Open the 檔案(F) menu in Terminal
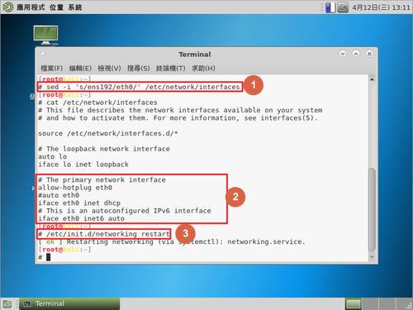Screen dimensions: 413x310 pos(52,68)
